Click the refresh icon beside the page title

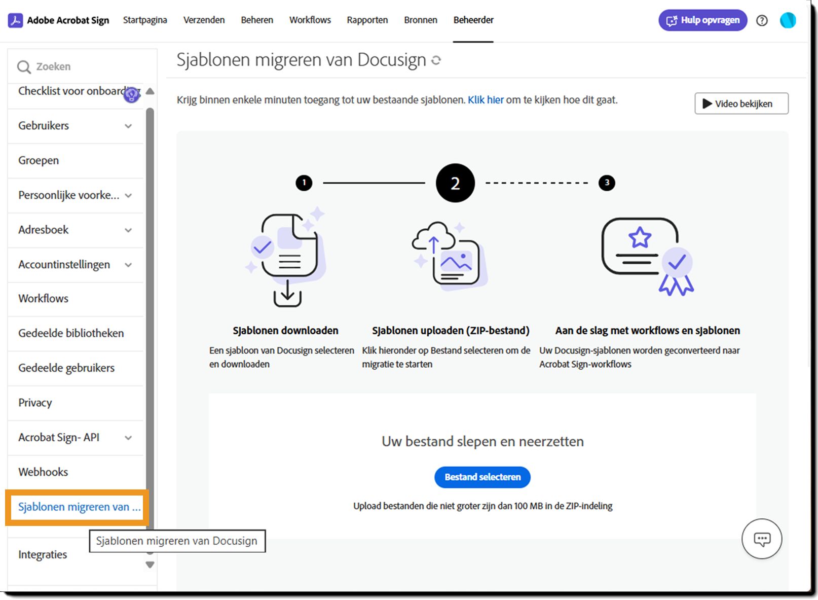(x=436, y=60)
